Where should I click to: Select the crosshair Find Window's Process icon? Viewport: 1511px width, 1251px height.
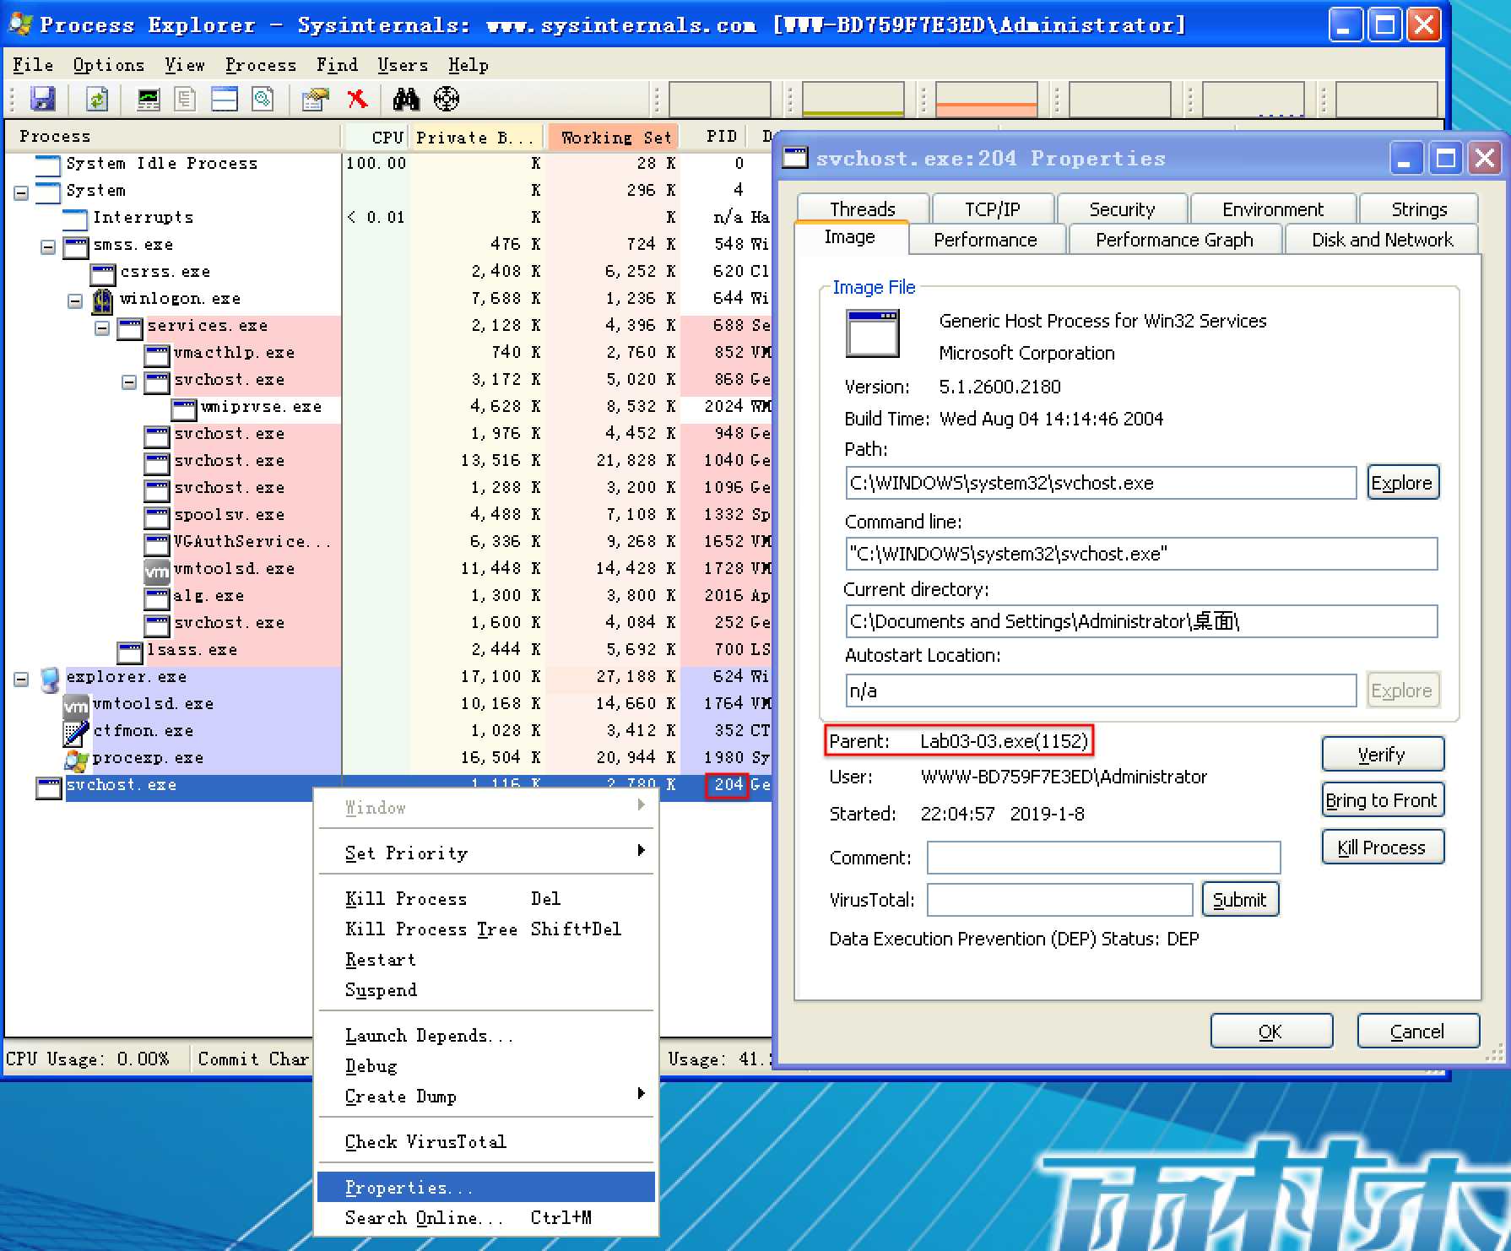point(447,99)
